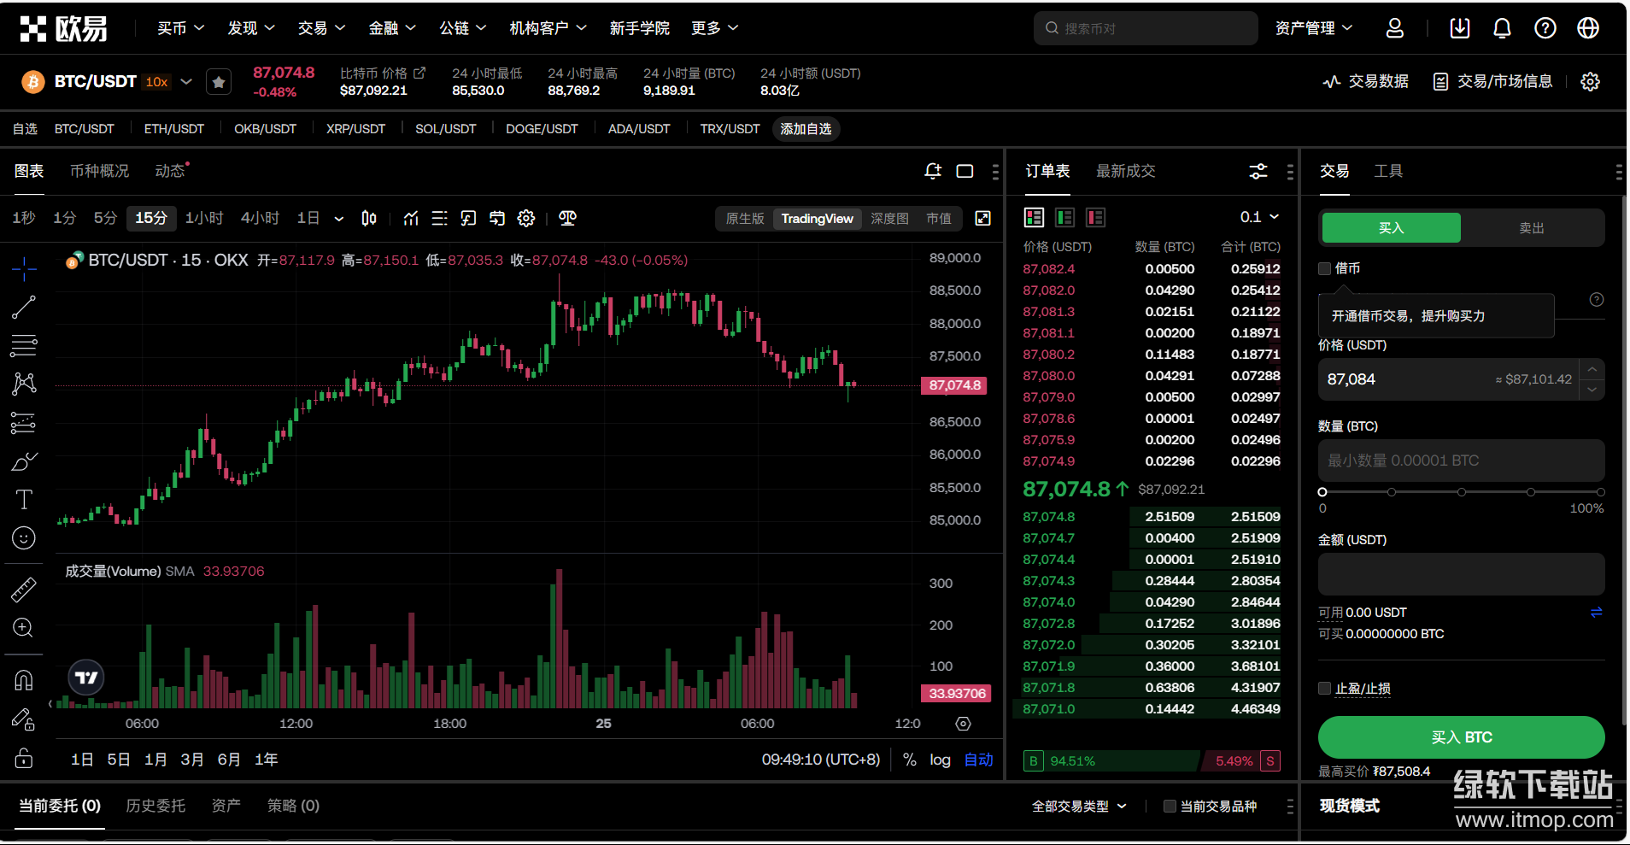This screenshot has height=845, width=1630.
Task: Check the 当前交易品种 filter checkbox
Action: [1170, 807]
